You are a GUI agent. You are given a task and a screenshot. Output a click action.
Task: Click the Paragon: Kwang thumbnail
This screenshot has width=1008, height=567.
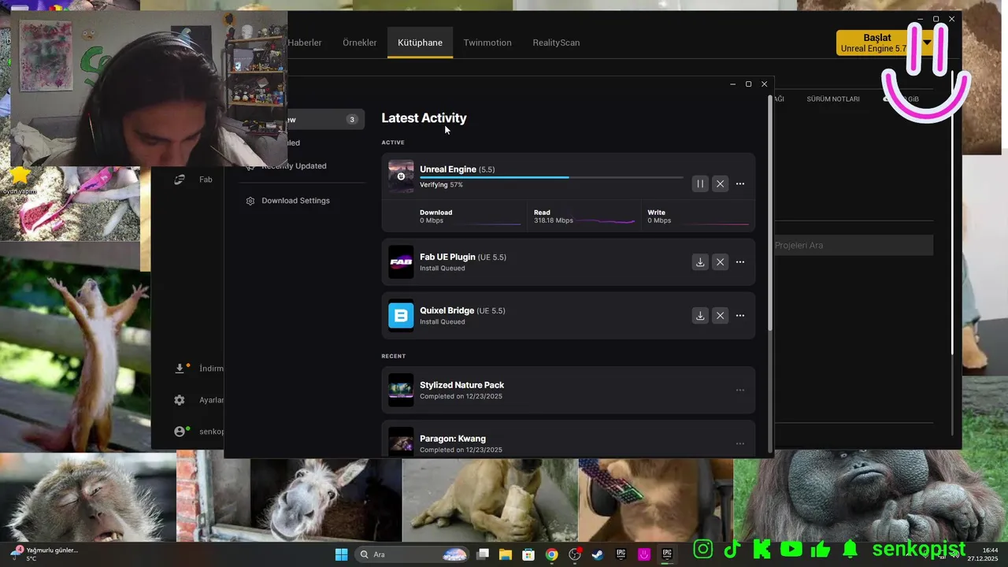coord(401,442)
